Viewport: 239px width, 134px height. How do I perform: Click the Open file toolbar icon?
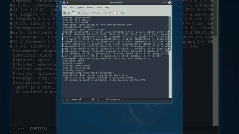tap(69, 13)
